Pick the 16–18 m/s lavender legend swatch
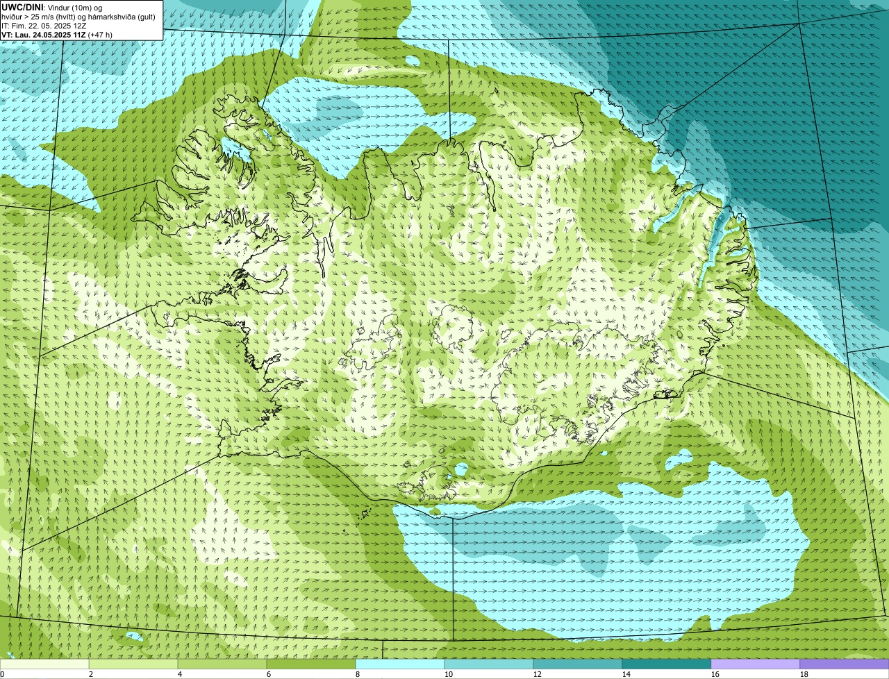Viewport: 889px width, 679px height. [x=756, y=664]
